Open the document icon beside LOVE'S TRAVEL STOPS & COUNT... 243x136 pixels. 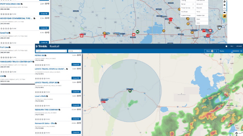(67, 69)
